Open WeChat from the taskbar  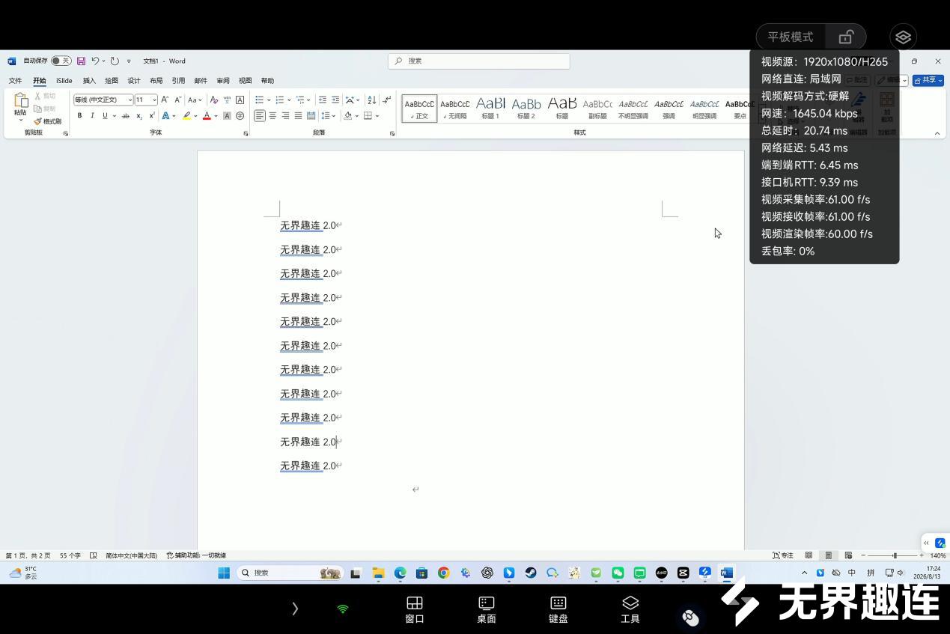tap(618, 573)
